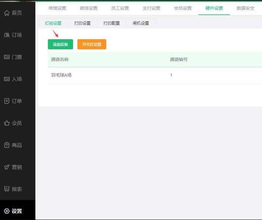Screen dimensions: 262x220
Task: Click the 设置 gear icon in sidebar
Action: [x=7, y=211]
